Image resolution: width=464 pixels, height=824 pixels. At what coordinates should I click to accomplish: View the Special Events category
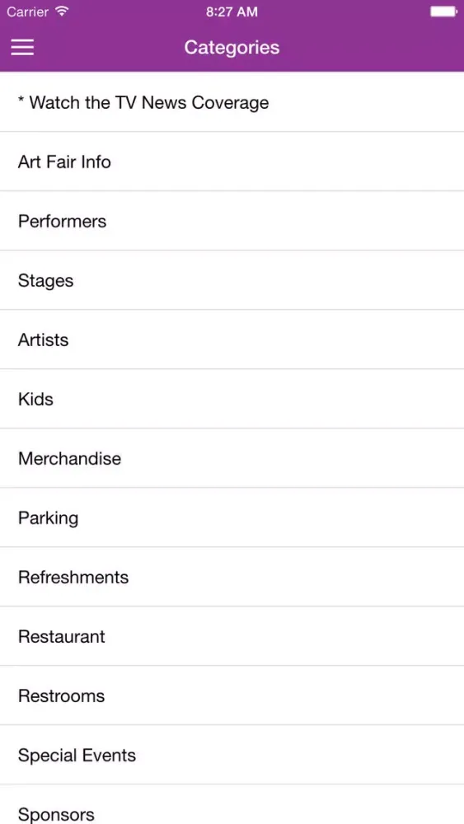pos(232,755)
